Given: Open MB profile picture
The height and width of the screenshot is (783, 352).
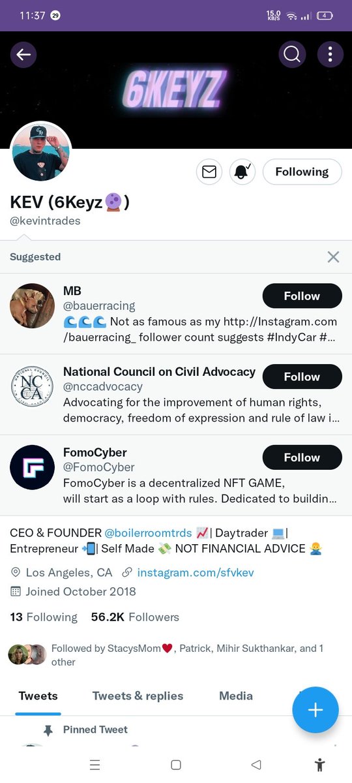Looking at the screenshot, I should (x=33, y=305).
